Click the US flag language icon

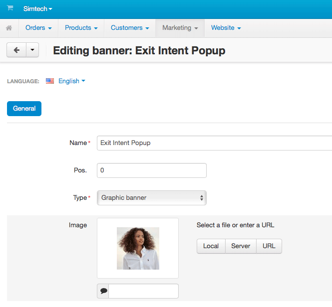(x=50, y=81)
